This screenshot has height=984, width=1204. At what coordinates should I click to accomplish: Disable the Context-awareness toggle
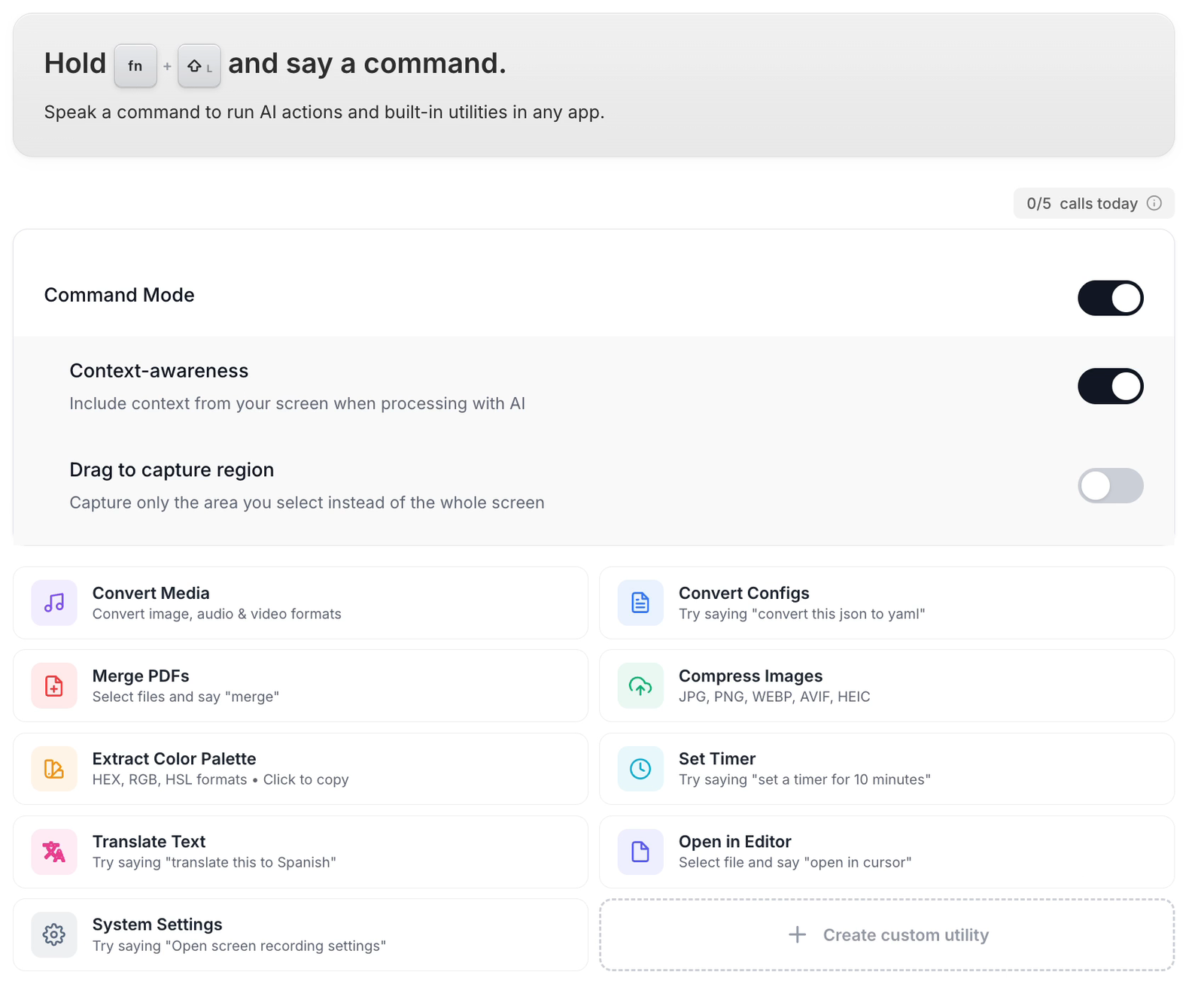click(1111, 386)
